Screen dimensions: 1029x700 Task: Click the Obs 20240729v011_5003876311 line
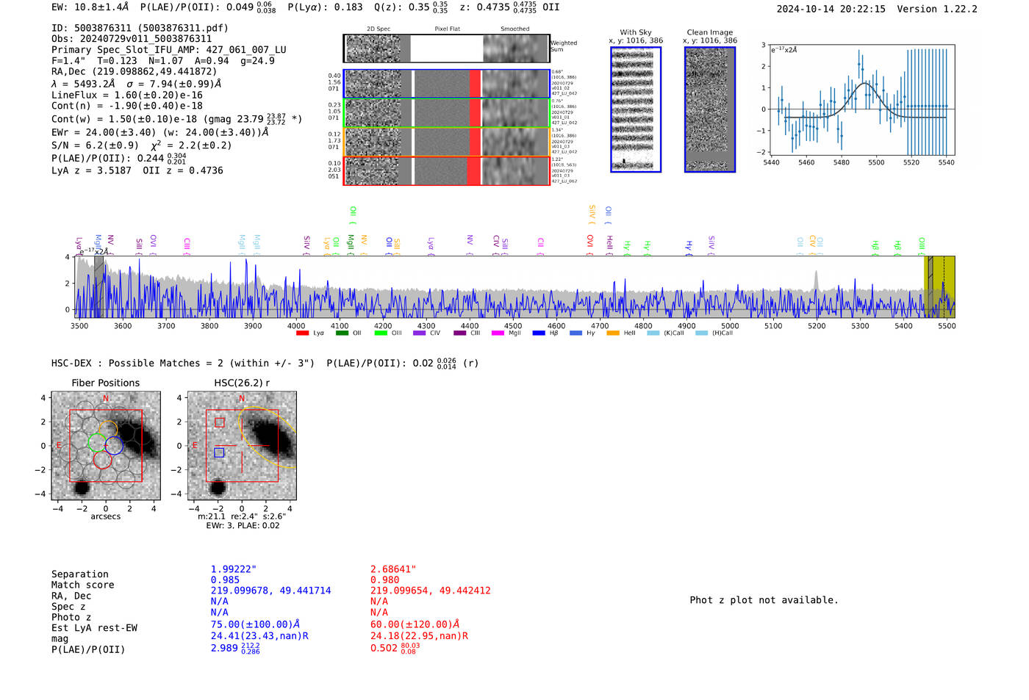[132, 39]
